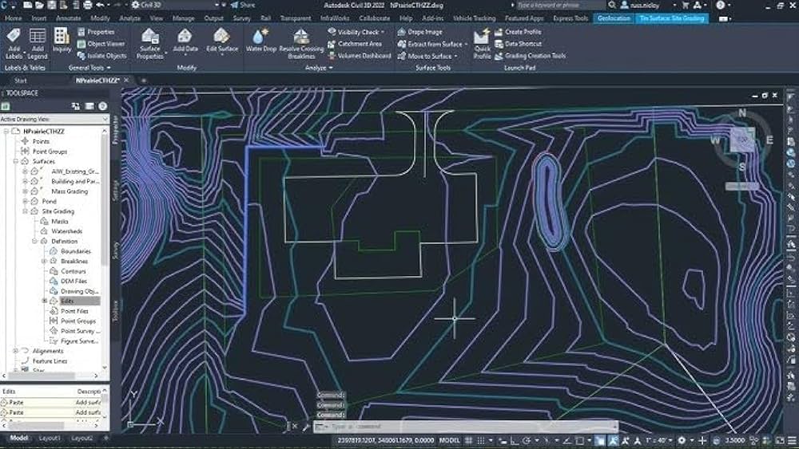Image resolution: width=799 pixels, height=449 pixels.
Task: Click the Plot printer icon
Action: click(88, 5)
